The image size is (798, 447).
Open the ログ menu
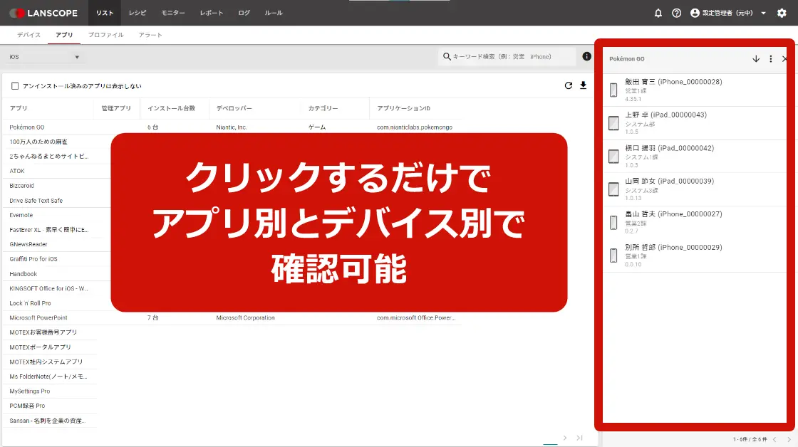[244, 13]
